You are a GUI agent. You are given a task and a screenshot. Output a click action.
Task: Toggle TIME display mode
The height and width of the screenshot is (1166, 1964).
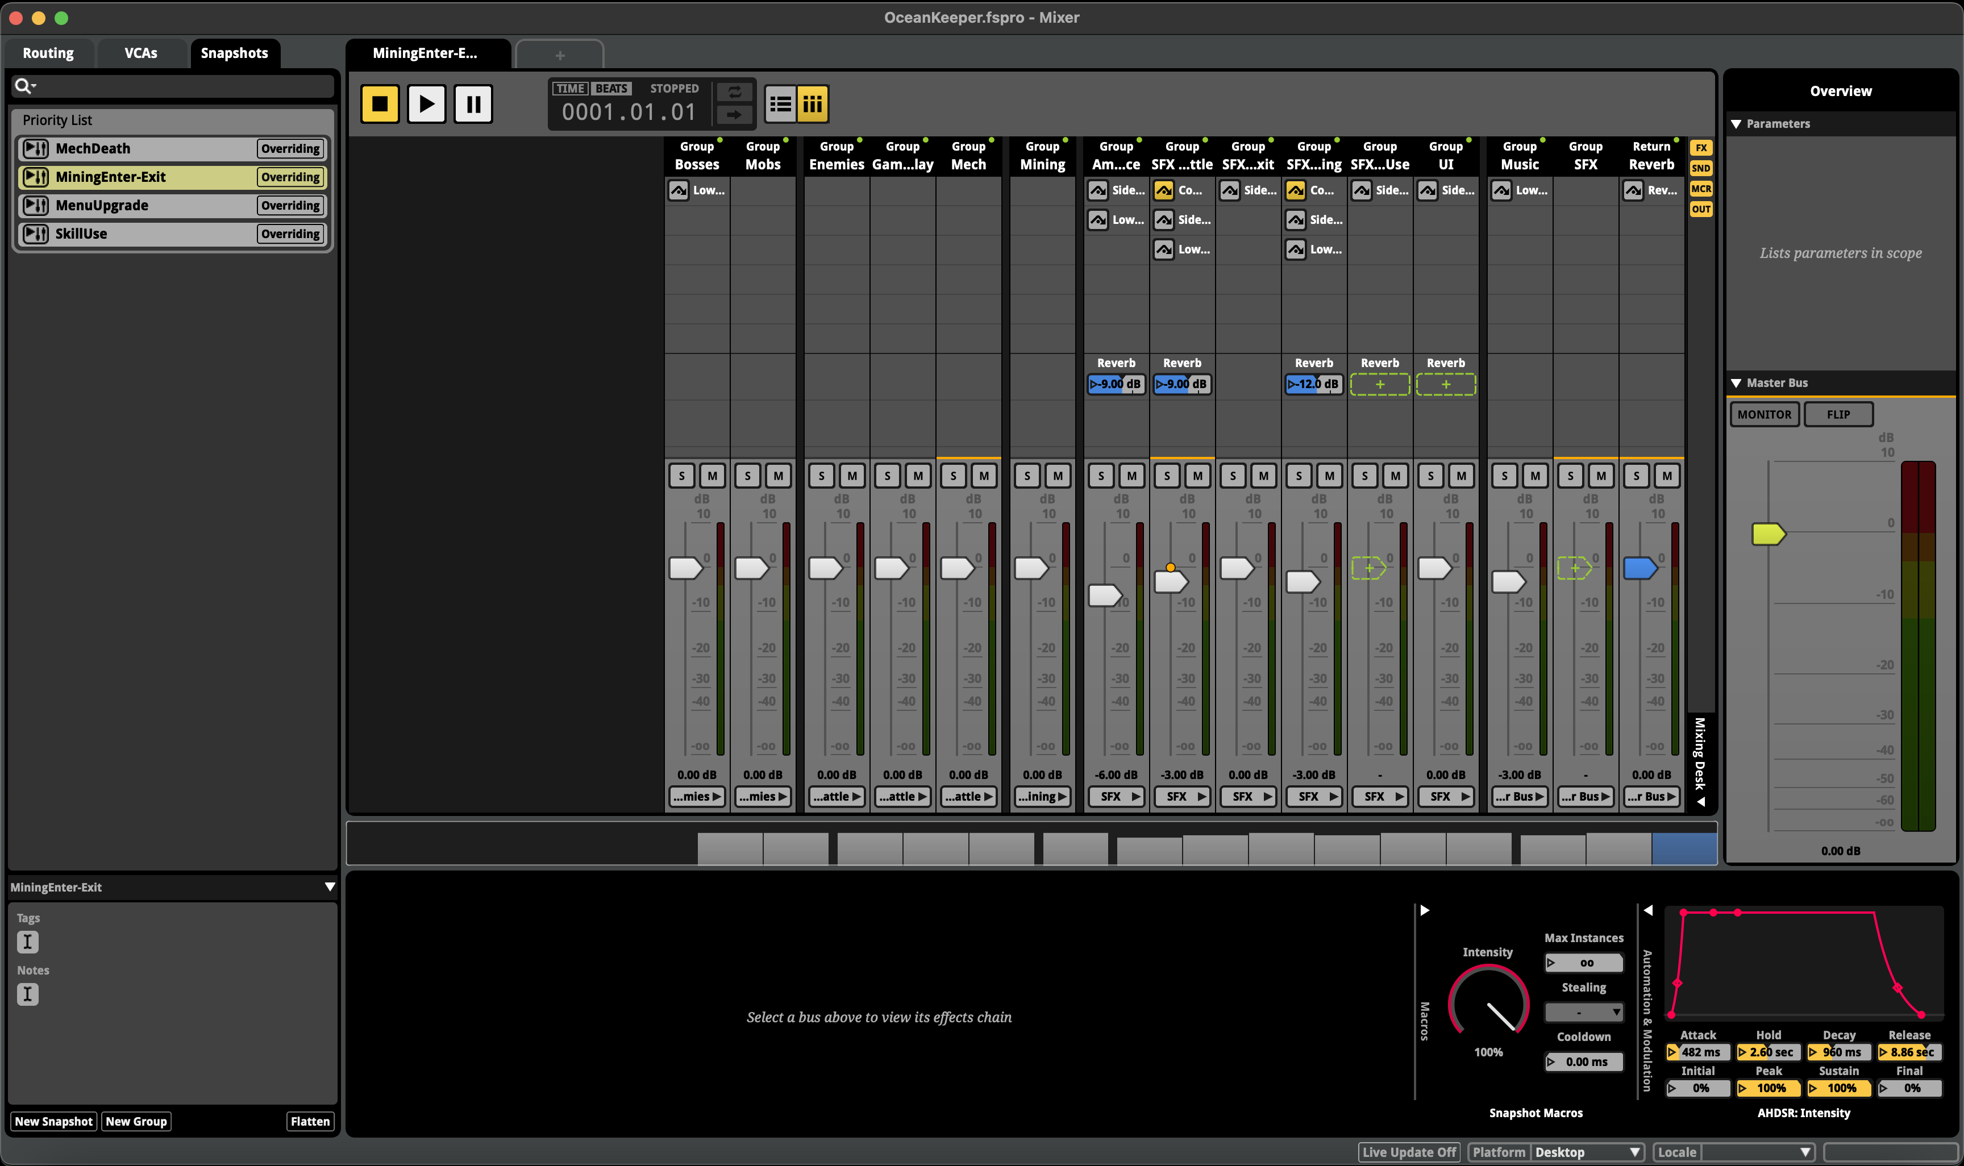point(569,89)
